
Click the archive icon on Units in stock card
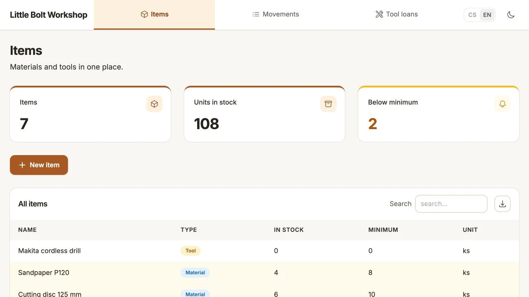[x=328, y=104]
